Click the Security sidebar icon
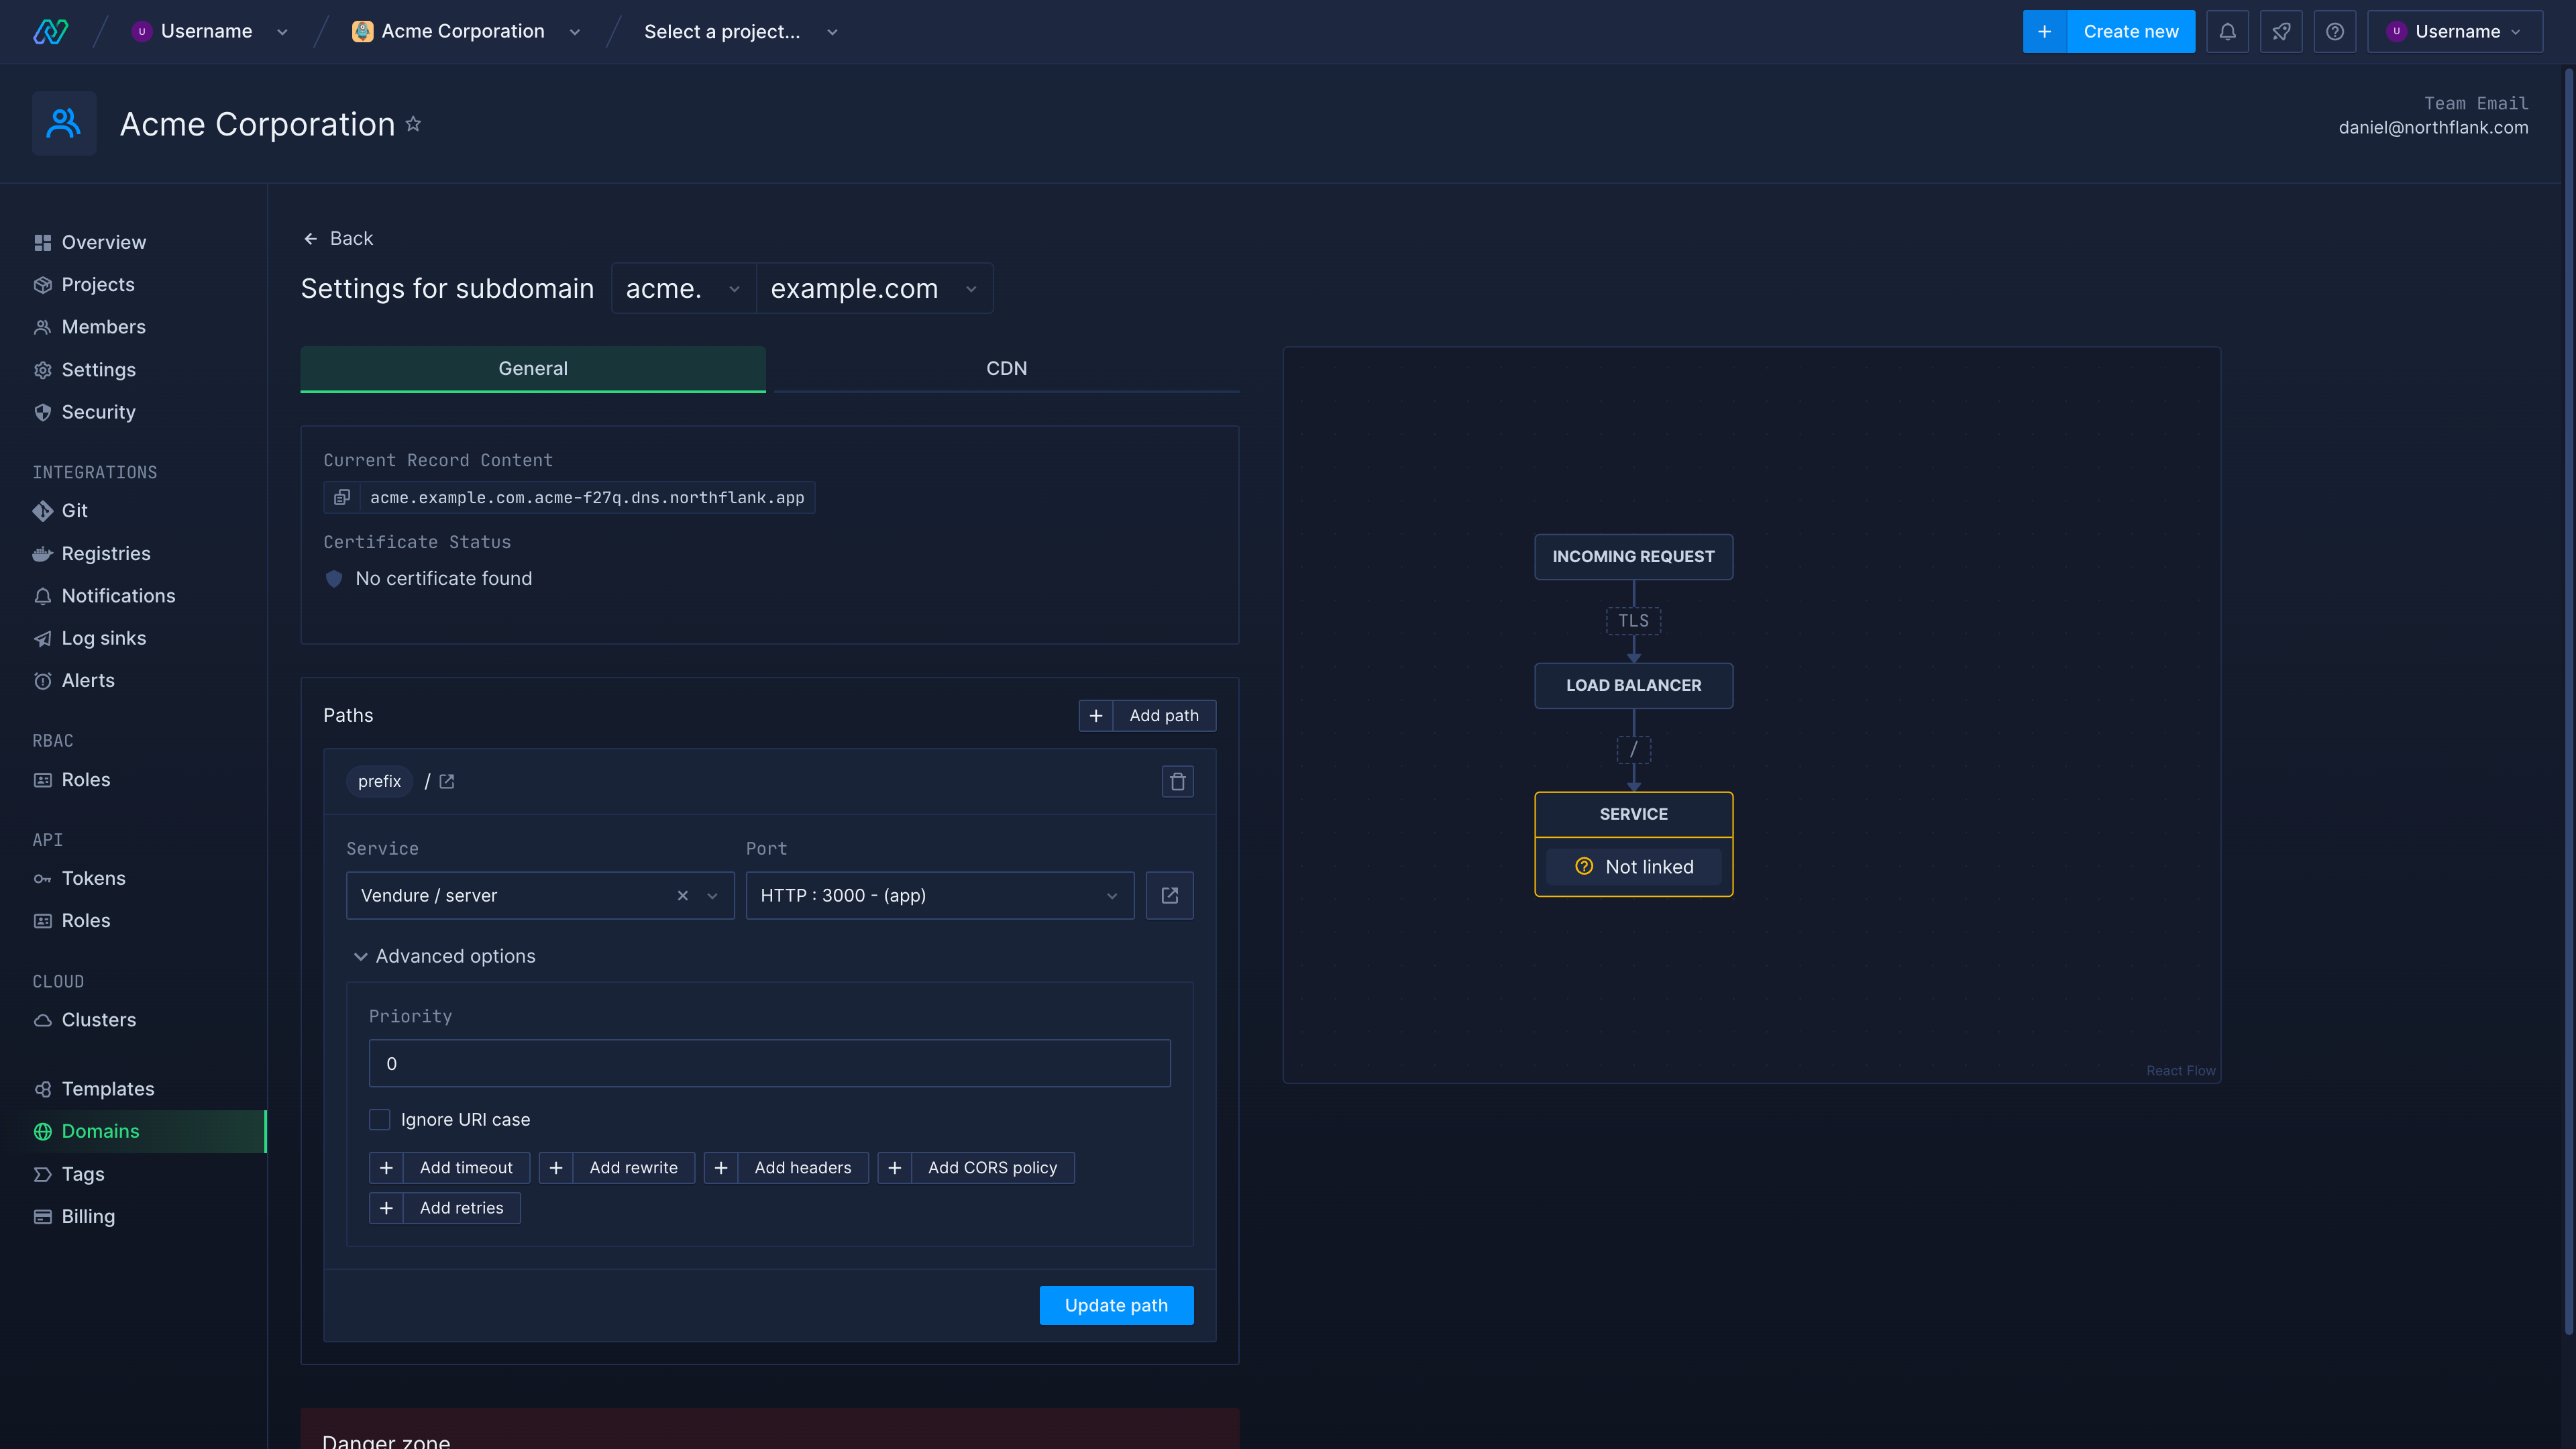Image resolution: width=2576 pixels, height=1449 pixels. click(x=42, y=413)
